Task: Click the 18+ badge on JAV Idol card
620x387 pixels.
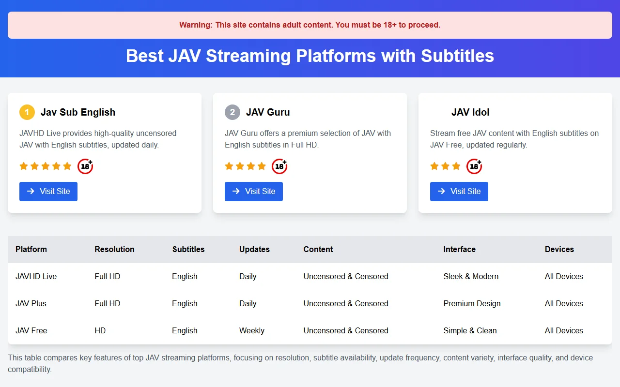Action: (x=474, y=166)
